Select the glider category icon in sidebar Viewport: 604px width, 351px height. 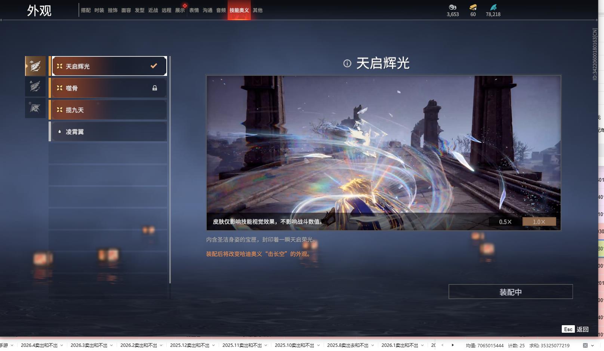(x=35, y=108)
